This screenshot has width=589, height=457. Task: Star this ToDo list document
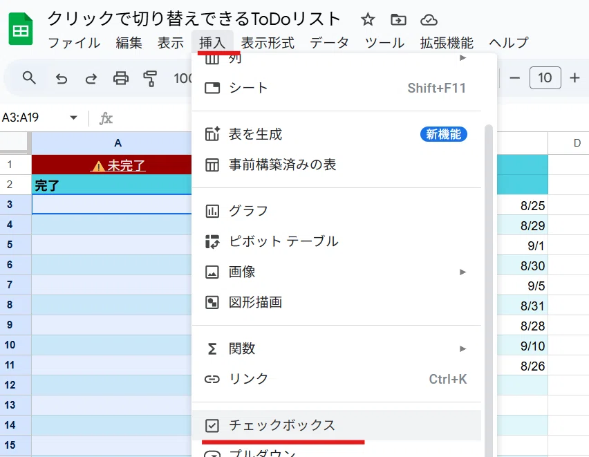pyautogui.click(x=368, y=19)
